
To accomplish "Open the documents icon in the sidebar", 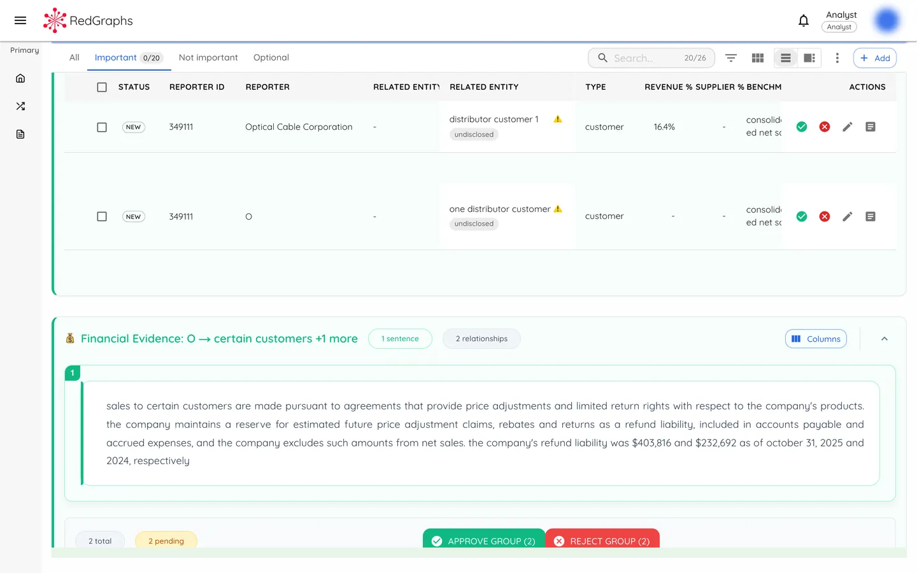I will 20,134.
